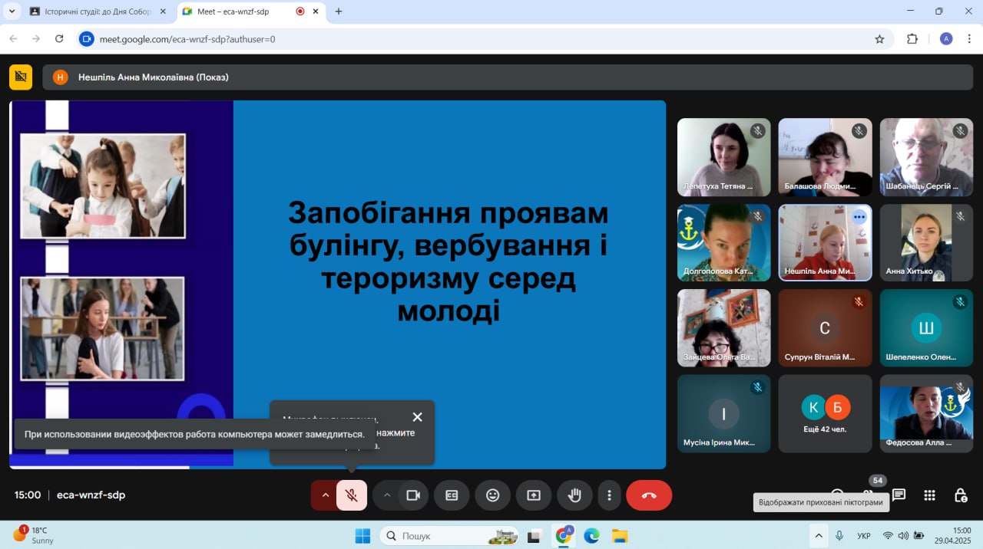The width and height of the screenshot is (983, 549).
Task: Open host controls lock icon
Action: pos(960,495)
